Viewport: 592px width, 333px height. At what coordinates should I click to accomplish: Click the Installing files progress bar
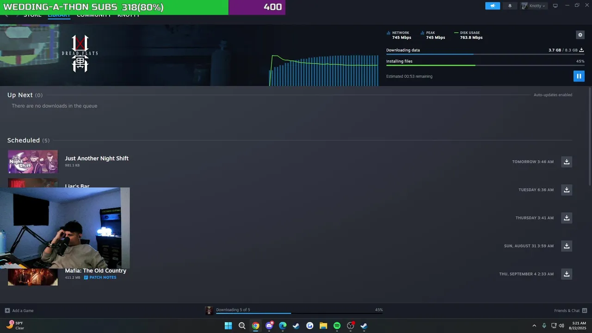pos(485,65)
